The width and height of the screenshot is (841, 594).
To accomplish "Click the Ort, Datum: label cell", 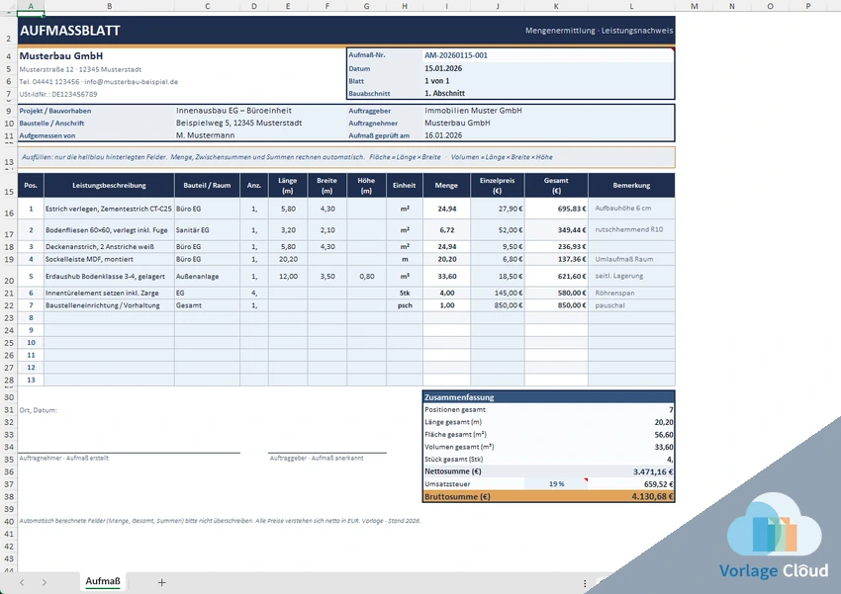I will point(38,410).
